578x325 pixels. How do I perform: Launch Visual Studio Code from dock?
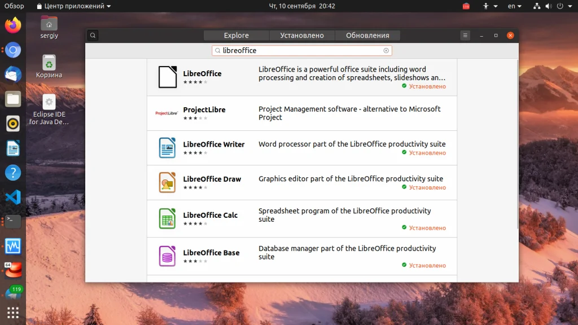coord(13,197)
